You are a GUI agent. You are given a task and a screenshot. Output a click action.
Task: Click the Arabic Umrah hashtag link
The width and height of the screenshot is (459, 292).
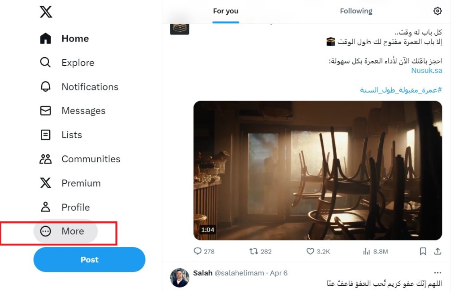click(401, 90)
